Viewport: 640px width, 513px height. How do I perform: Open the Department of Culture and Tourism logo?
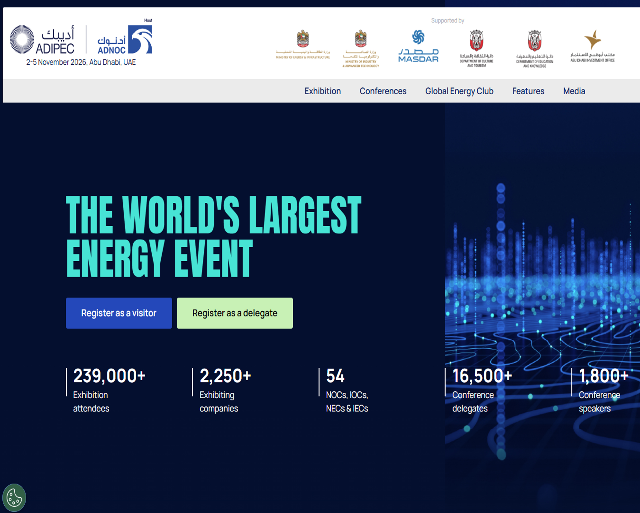pyautogui.click(x=476, y=48)
